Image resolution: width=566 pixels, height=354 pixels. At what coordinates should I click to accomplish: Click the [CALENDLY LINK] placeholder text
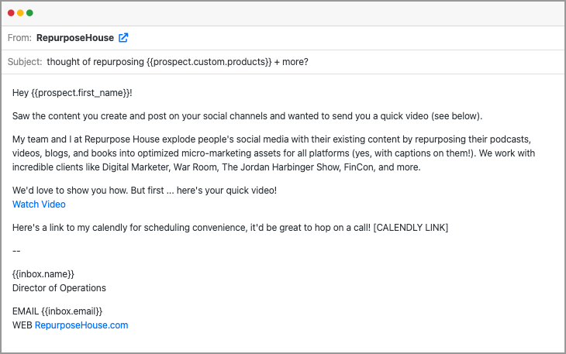point(410,228)
